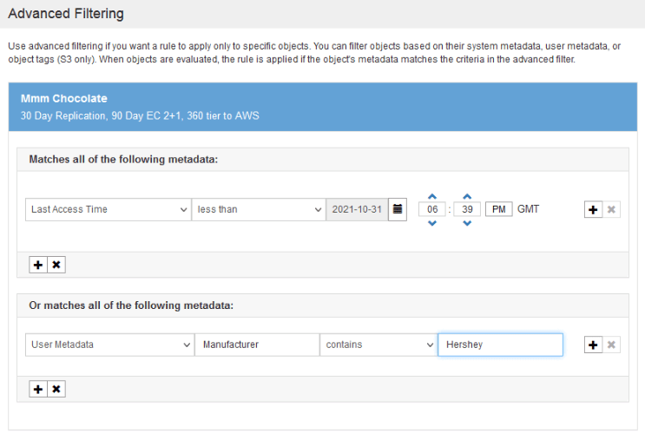Delete the second metadata group with X

[x=56, y=389]
